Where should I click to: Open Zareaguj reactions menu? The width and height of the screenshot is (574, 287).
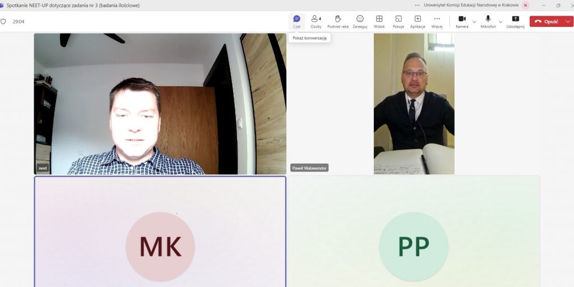(360, 21)
